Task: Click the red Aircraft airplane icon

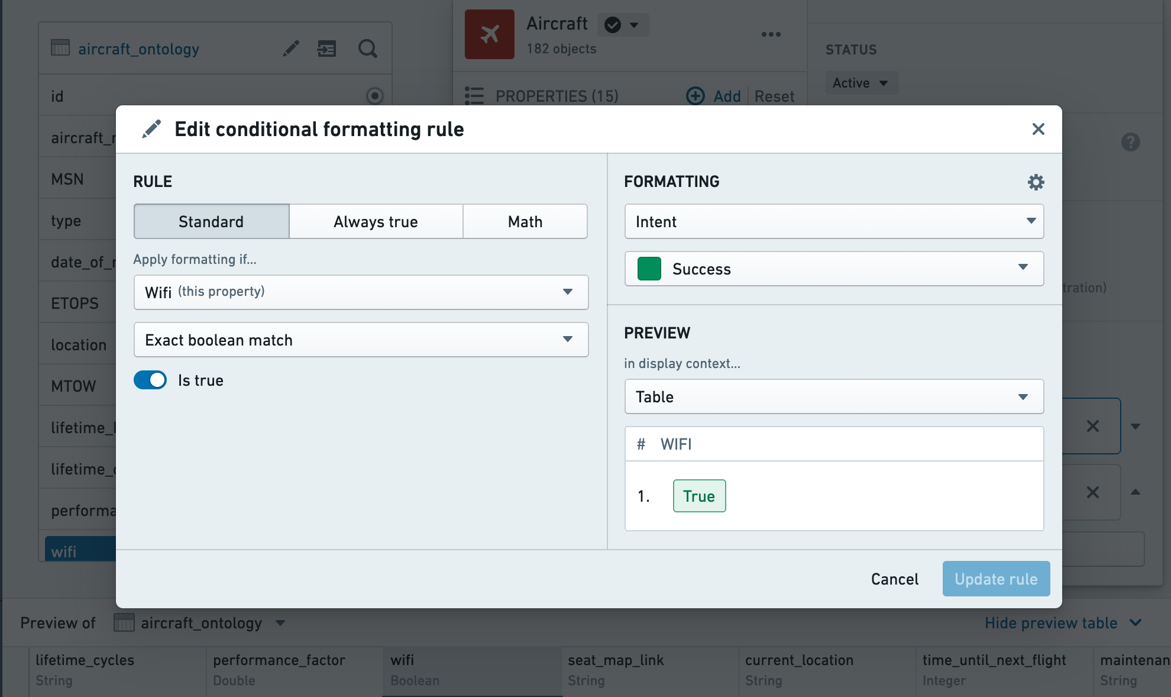Action: [x=490, y=34]
